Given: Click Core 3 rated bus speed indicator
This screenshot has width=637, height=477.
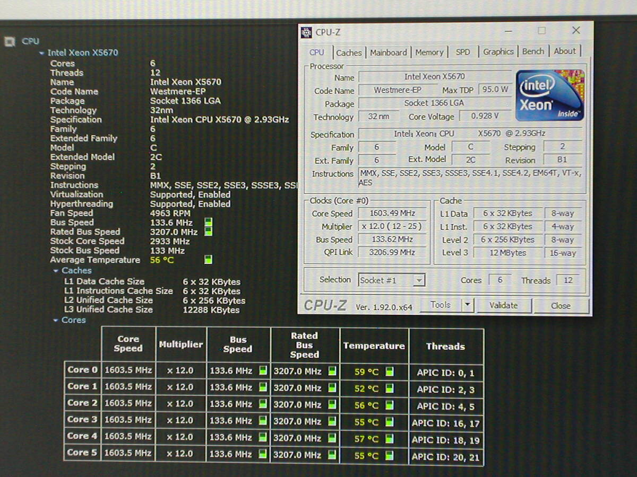Looking at the screenshot, I should (x=332, y=421).
